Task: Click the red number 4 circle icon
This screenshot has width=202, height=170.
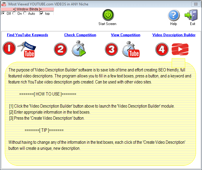Action: pyautogui.click(x=162, y=49)
